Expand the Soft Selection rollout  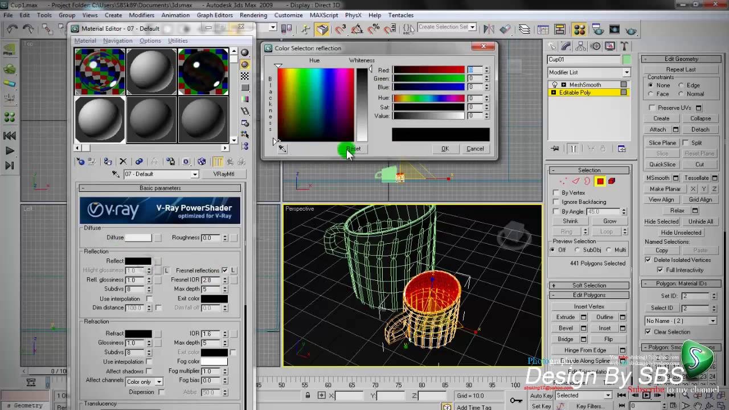coord(589,285)
